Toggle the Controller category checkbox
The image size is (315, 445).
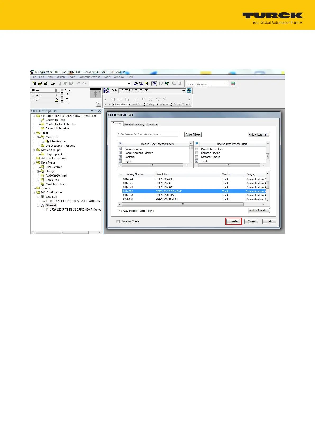pos(120,157)
